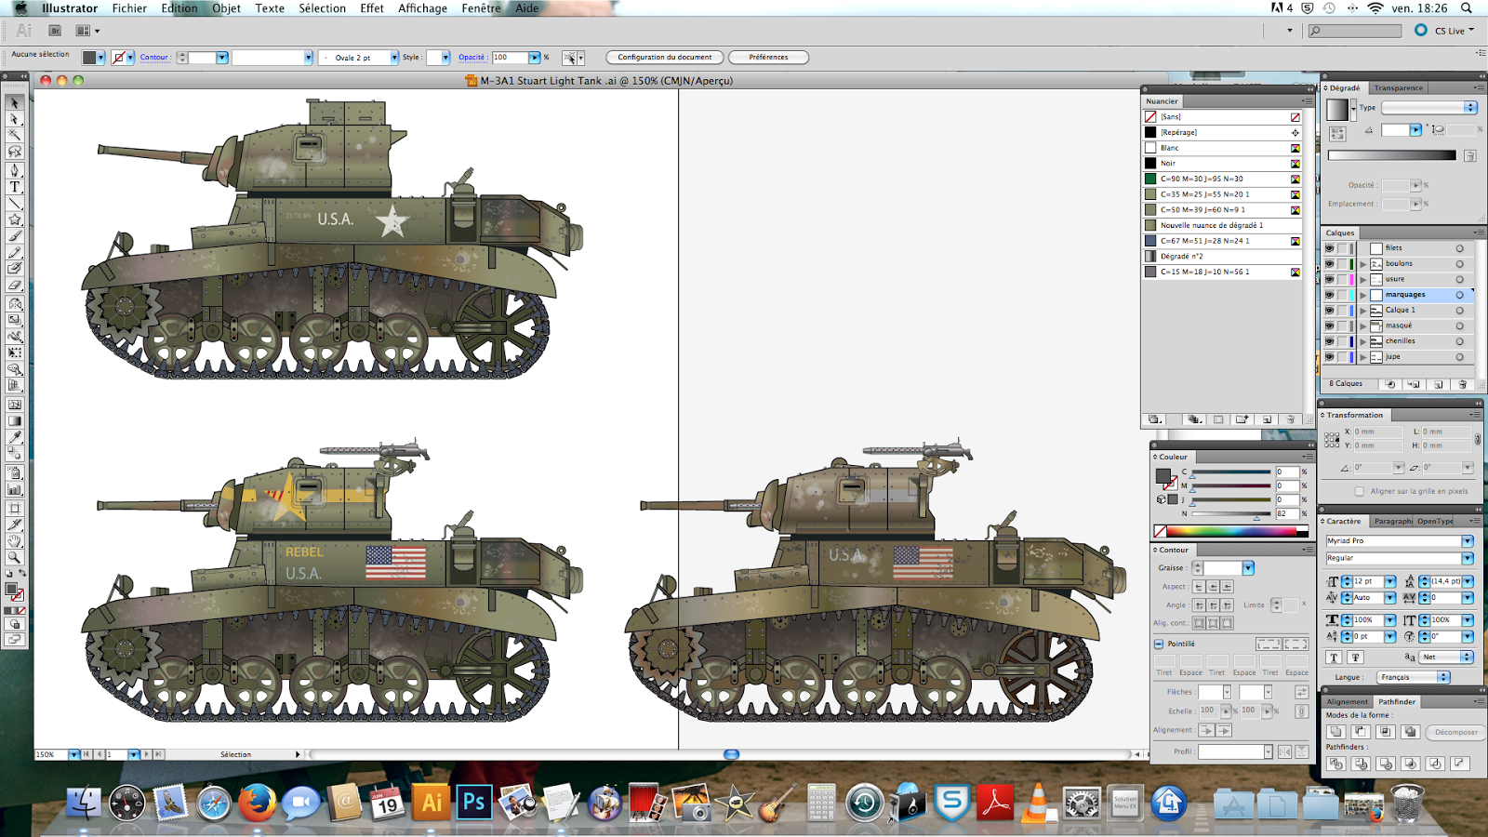Click the 150% zoom level field
Viewport: 1488px width, 837px height.
tap(51, 754)
